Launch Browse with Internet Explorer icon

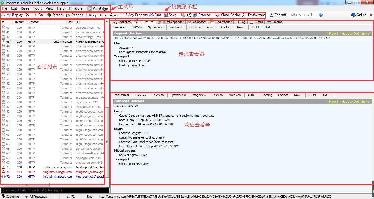click(x=202, y=15)
